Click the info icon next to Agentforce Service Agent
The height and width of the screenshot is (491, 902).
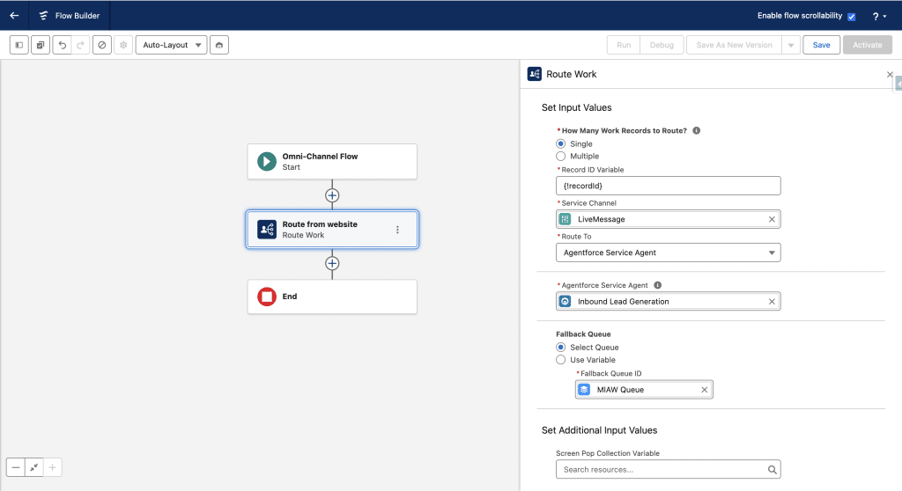point(658,285)
